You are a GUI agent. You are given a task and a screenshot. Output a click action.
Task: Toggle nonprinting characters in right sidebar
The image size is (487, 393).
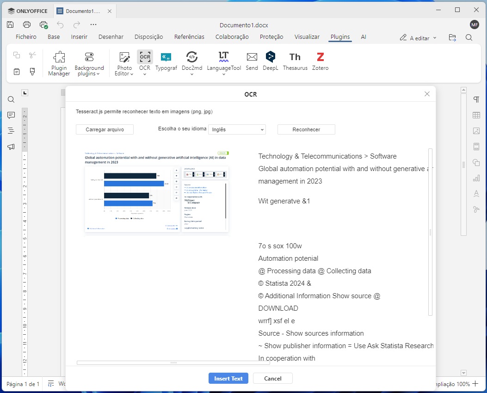click(476, 100)
